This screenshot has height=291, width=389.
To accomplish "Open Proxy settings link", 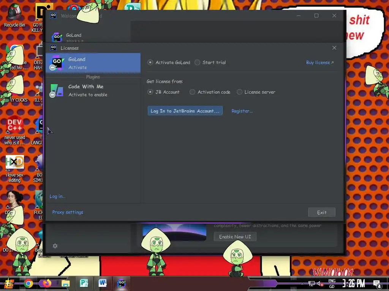I will pos(68,212).
